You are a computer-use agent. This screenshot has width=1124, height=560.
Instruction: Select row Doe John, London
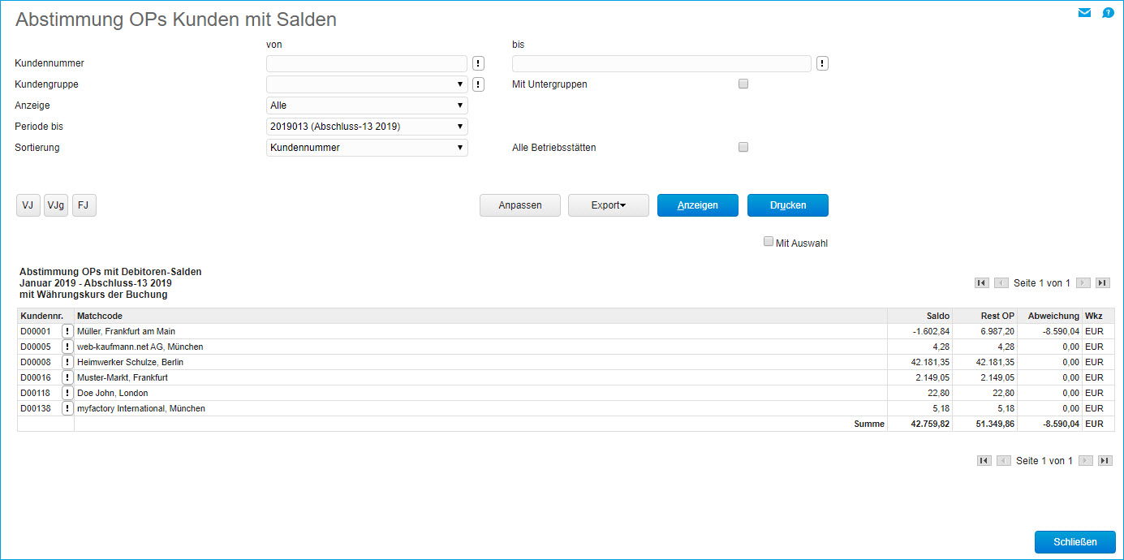(x=566, y=393)
